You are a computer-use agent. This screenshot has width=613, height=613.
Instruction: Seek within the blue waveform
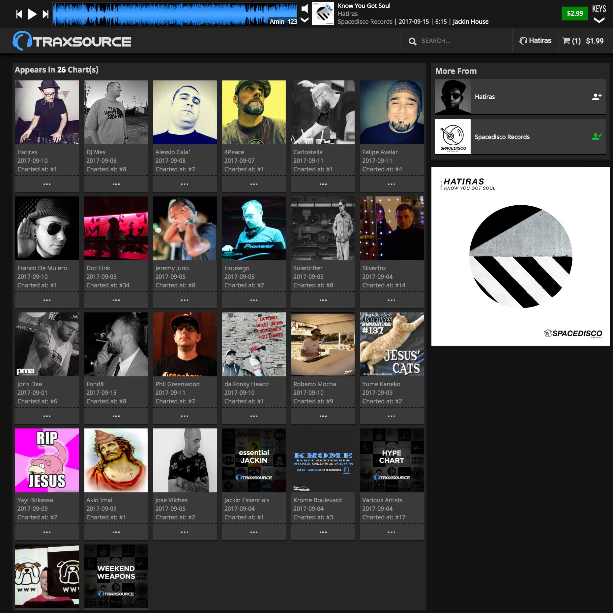pos(175,14)
